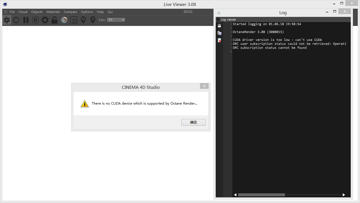Save the log with the floppy icon

[x=219, y=26]
